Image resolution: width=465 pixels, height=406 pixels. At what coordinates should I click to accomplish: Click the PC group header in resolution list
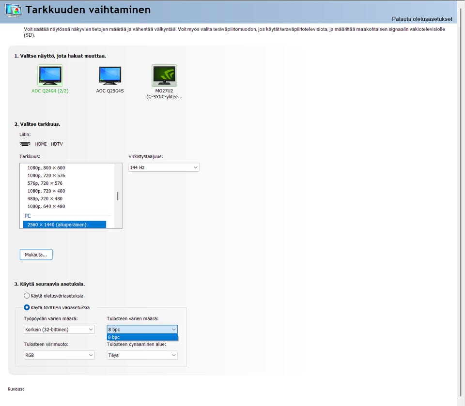point(28,216)
